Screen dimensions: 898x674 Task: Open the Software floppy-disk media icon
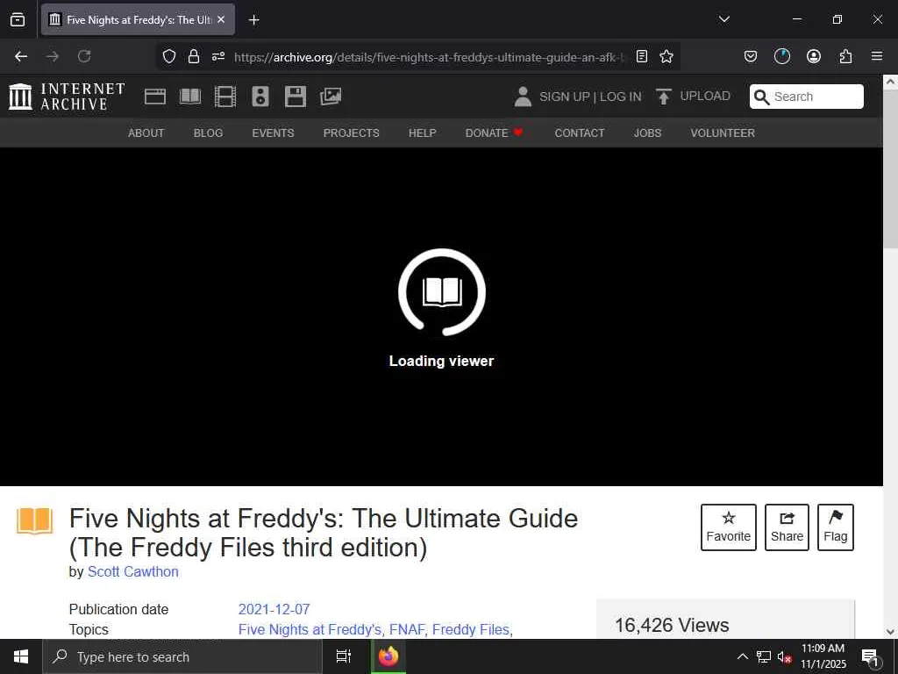pos(296,97)
